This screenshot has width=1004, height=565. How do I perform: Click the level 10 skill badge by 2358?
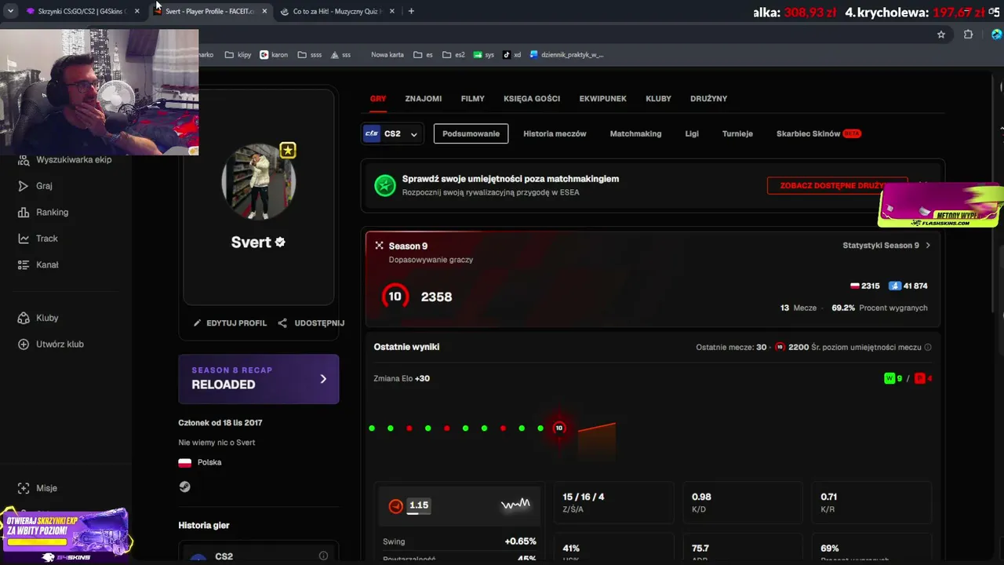click(395, 297)
